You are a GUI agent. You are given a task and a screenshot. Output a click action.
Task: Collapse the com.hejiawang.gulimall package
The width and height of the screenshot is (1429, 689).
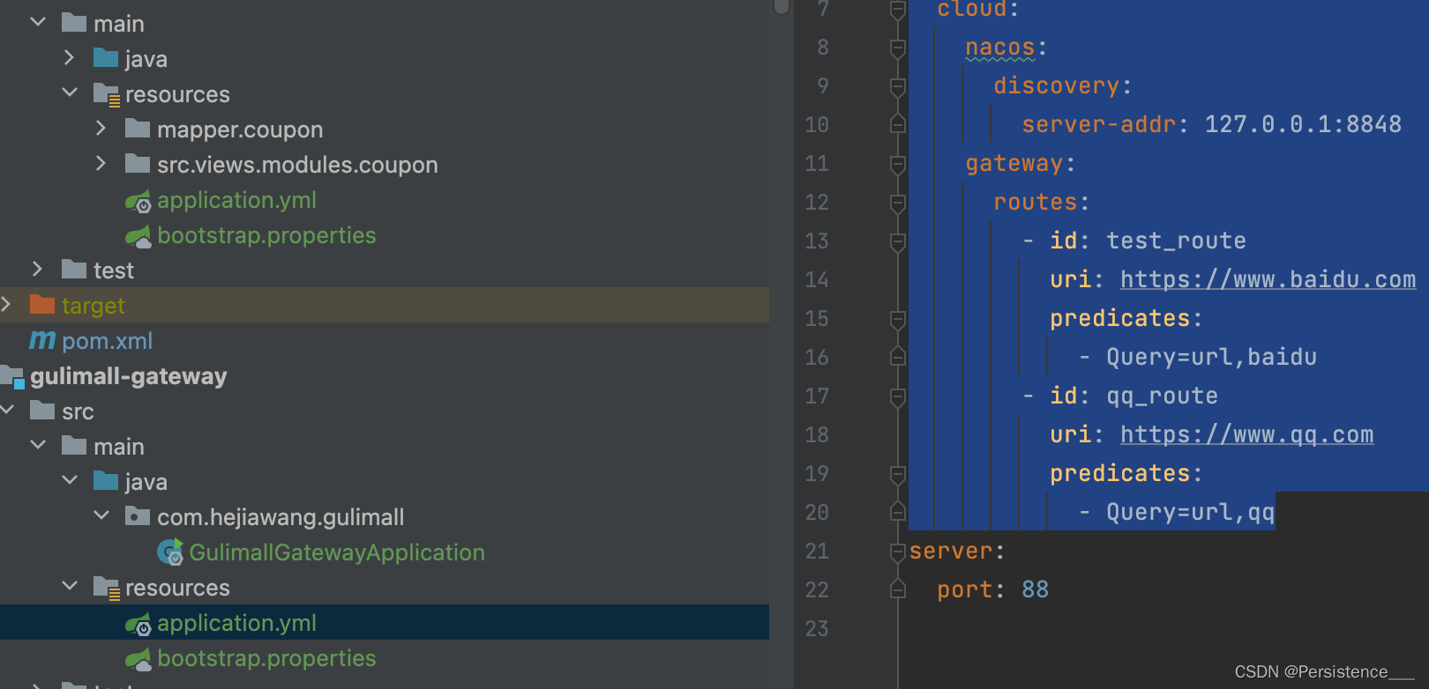(101, 515)
